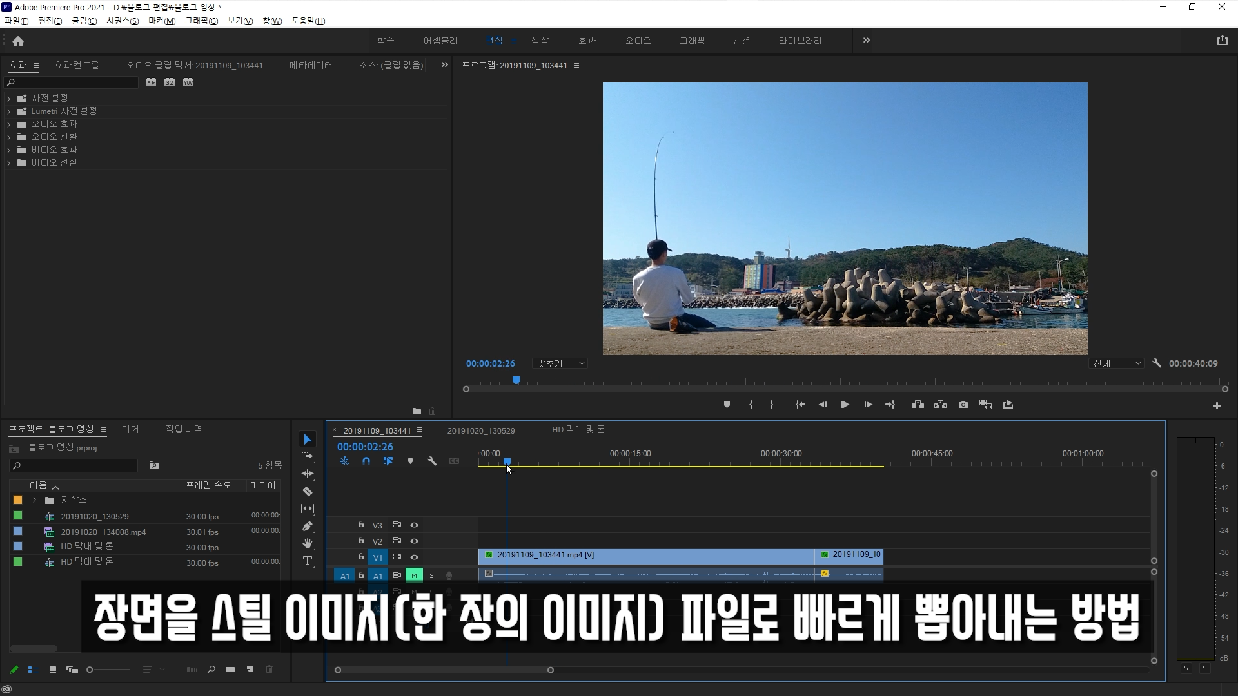Open the 효과 컨트롤 panel tab
The width and height of the screenshot is (1238, 696).
[77, 65]
